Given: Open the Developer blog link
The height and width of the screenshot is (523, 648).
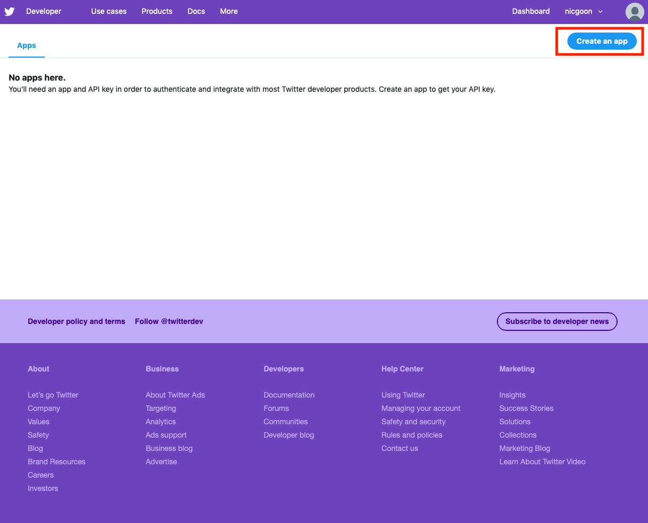Looking at the screenshot, I should click(x=289, y=435).
